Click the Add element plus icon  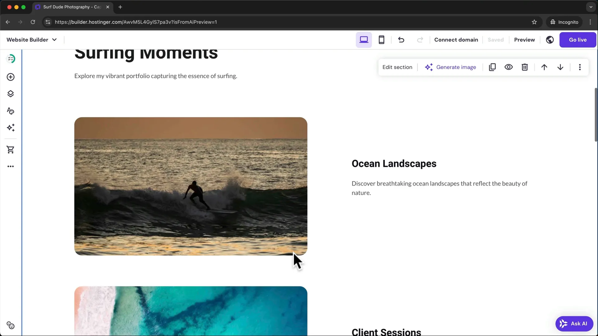click(x=10, y=77)
